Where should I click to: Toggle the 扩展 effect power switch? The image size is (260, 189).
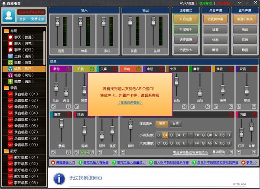(91, 69)
